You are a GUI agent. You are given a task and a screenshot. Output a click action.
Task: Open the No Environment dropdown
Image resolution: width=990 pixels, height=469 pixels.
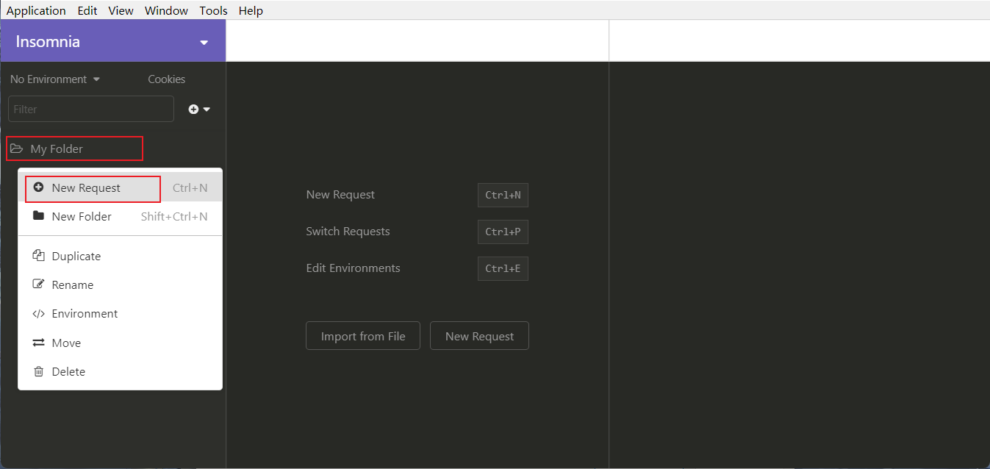55,79
